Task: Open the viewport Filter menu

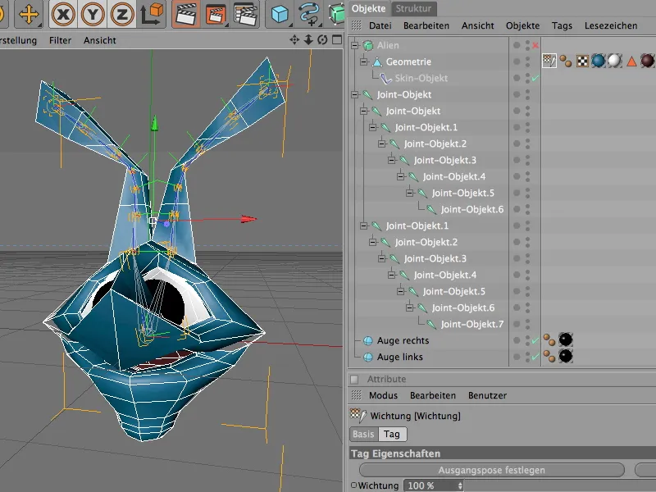Action: (x=60, y=40)
